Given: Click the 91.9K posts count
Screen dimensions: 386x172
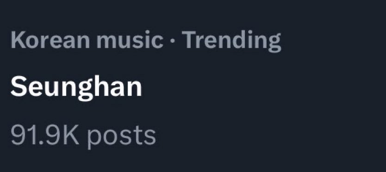Looking at the screenshot, I should coord(83,135).
